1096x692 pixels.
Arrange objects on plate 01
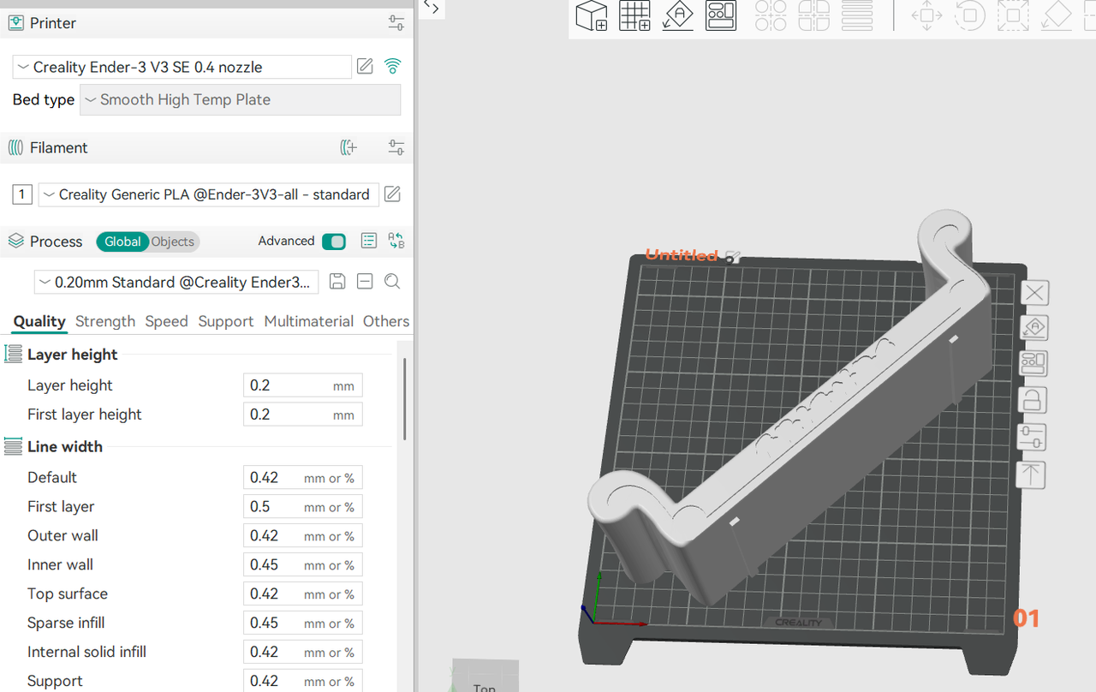pyautogui.click(x=1033, y=364)
